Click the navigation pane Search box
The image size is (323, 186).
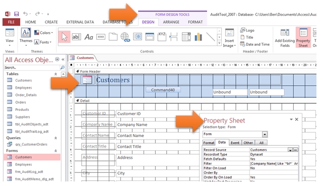tap(32, 68)
